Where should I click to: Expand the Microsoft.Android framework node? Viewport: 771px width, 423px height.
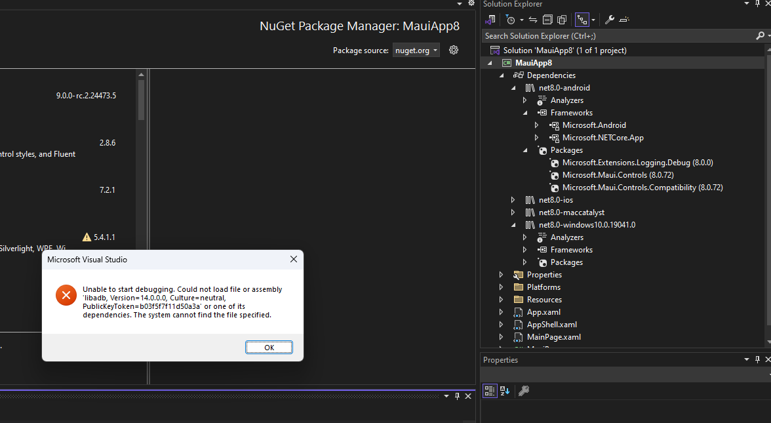tap(536, 125)
